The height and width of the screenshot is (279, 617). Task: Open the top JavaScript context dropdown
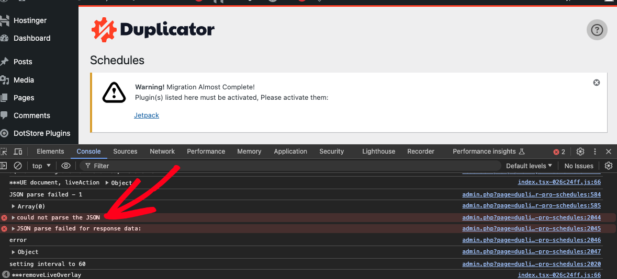42,166
